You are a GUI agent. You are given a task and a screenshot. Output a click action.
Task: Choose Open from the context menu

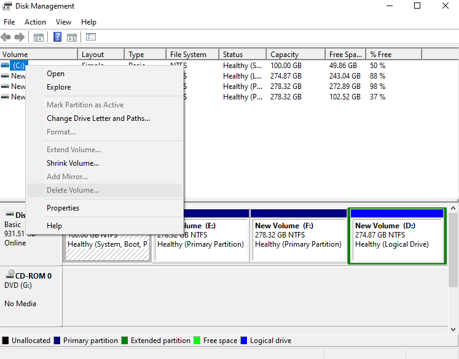[104, 74]
